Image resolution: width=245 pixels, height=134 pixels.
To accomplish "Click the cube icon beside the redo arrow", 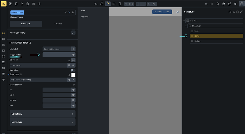I will pyautogui.click(x=218, y=4).
